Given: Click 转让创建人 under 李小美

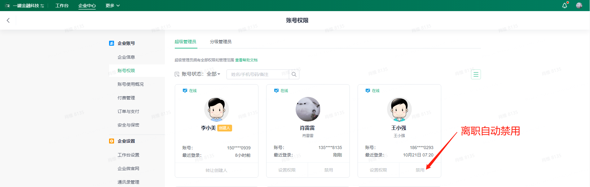Looking at the screenshot, I should (x=216, y=170).
